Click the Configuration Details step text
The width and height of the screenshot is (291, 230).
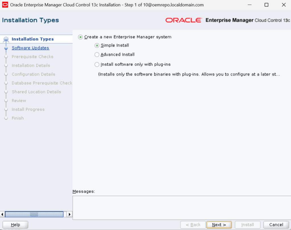34,74
